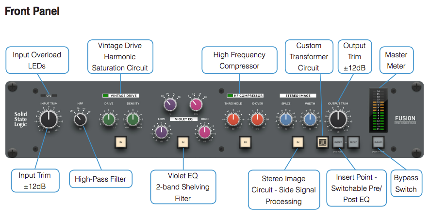Toggle the Stereo Image IN switch
Screen dimensions: 430x222
[x=298, y=142]
